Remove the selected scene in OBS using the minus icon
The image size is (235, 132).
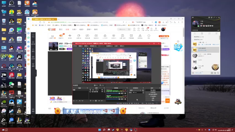click(x=76, y=101)
